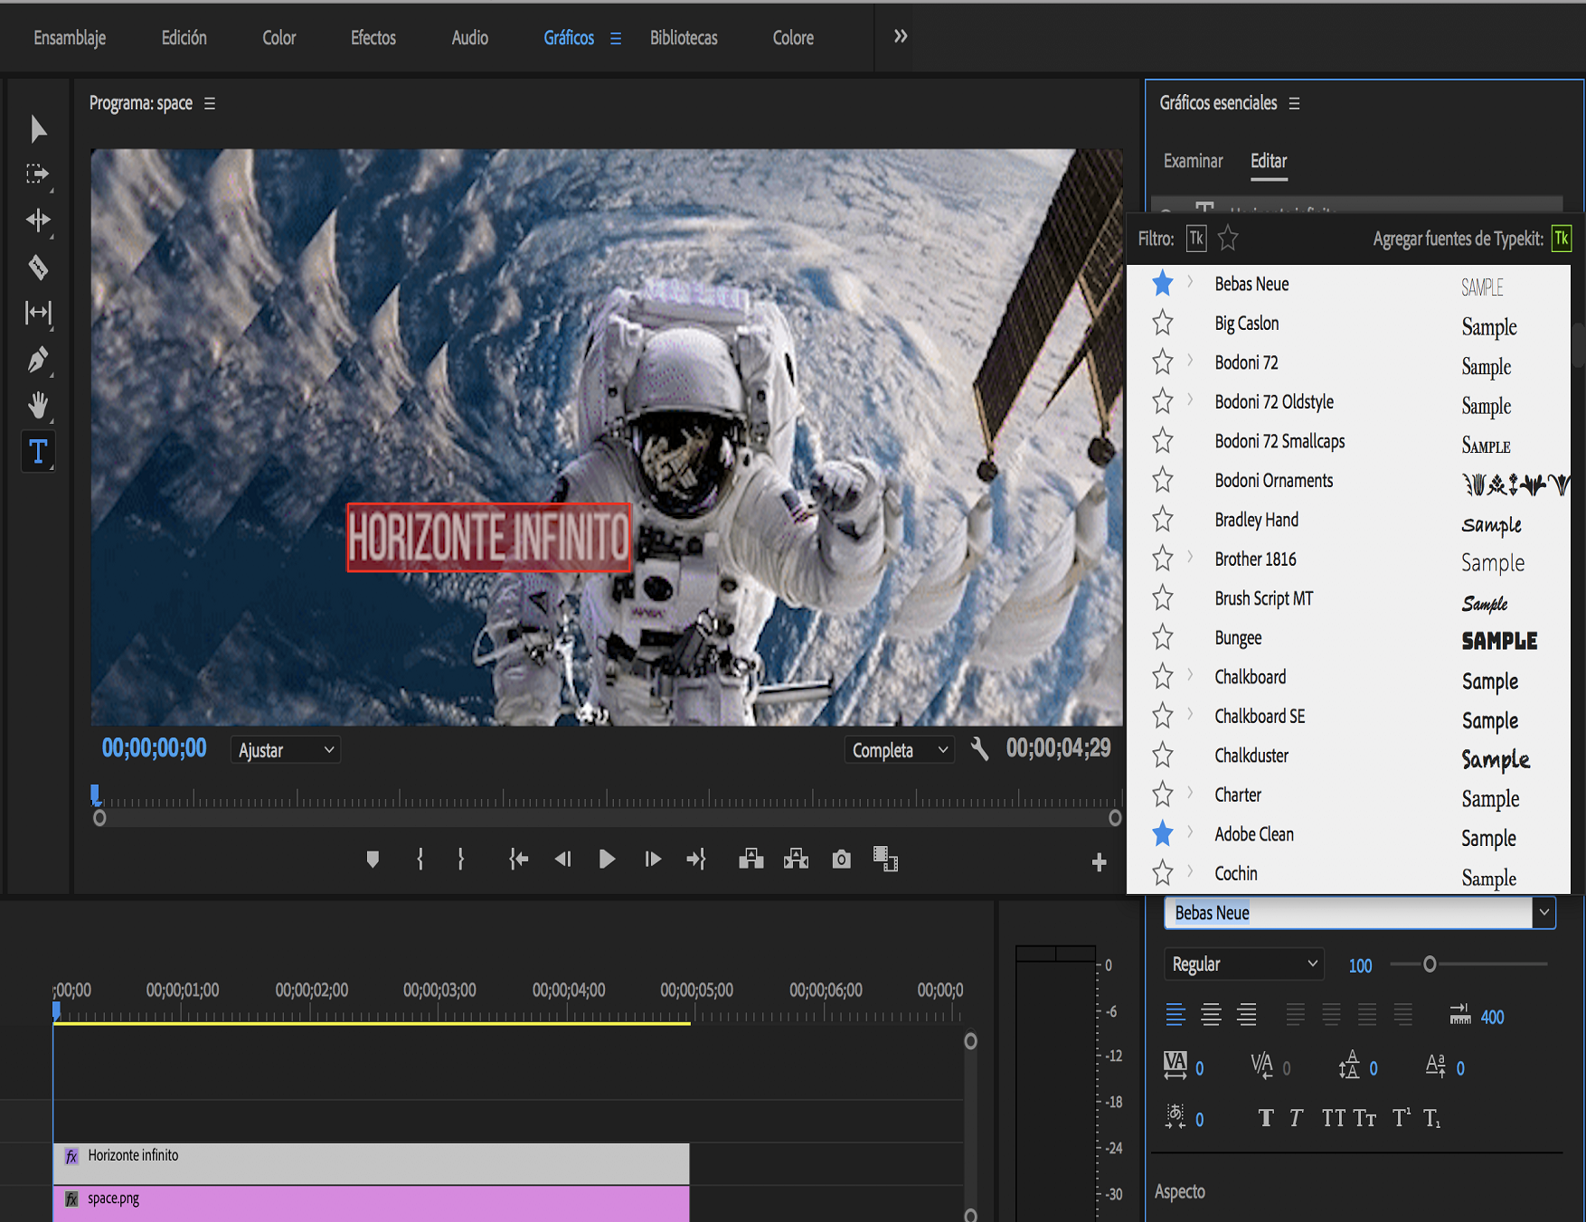Open the wrench settings in Program monitor
Image resolution: width=1586 pixels, height=1222 pixels.
pos(979,748)
